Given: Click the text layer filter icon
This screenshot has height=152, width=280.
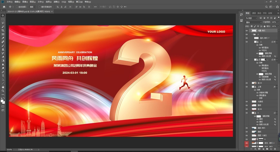Looking at the screenshot, I should coord(268,18).
